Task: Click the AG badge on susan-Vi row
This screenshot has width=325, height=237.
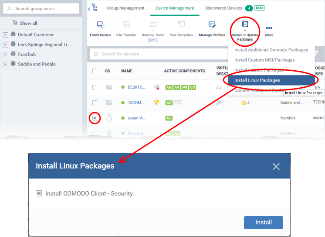Action: pyautogui.click(x=169, y=118)
